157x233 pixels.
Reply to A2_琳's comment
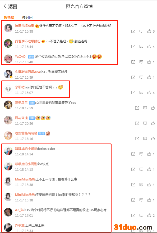[x=141, y=215]
